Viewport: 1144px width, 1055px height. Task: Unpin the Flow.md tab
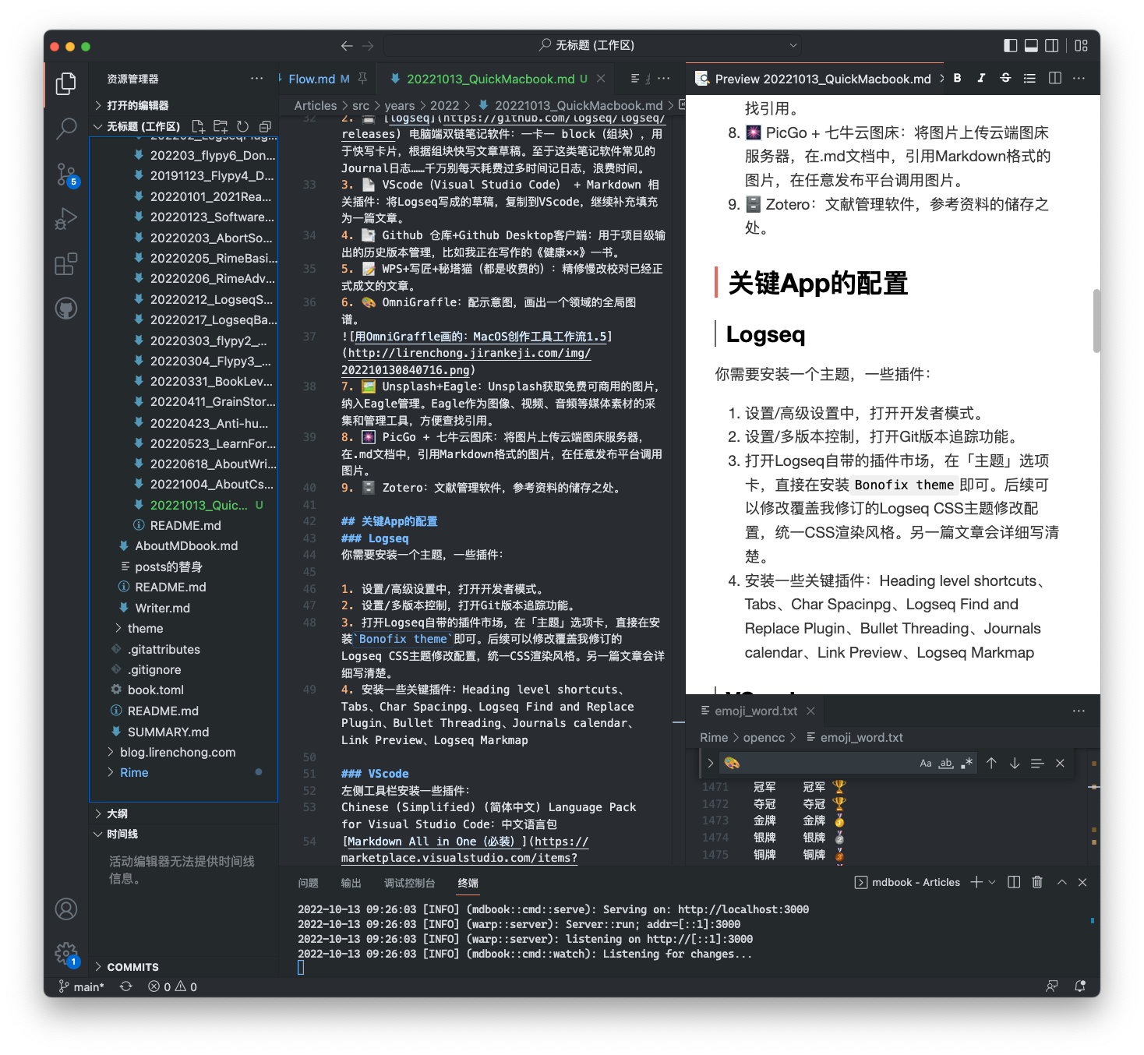[x=362, y=79]
